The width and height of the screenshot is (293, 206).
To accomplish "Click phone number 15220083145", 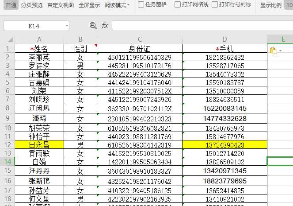I will click(x=225, y=108).
